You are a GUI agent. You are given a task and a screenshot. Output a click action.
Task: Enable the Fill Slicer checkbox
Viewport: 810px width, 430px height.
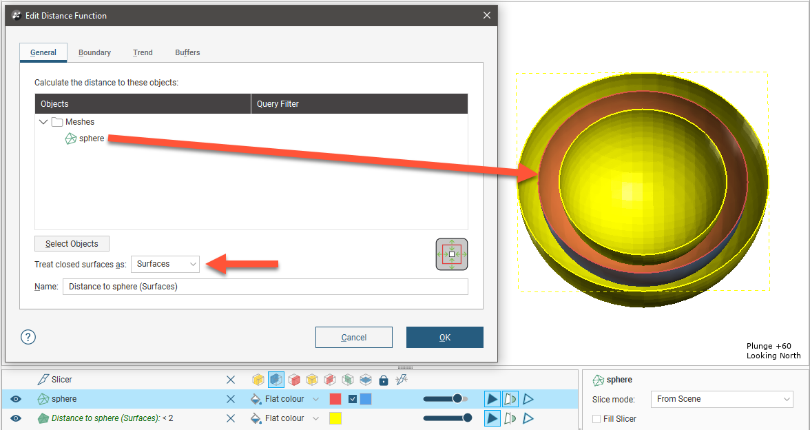coord(596,419)
